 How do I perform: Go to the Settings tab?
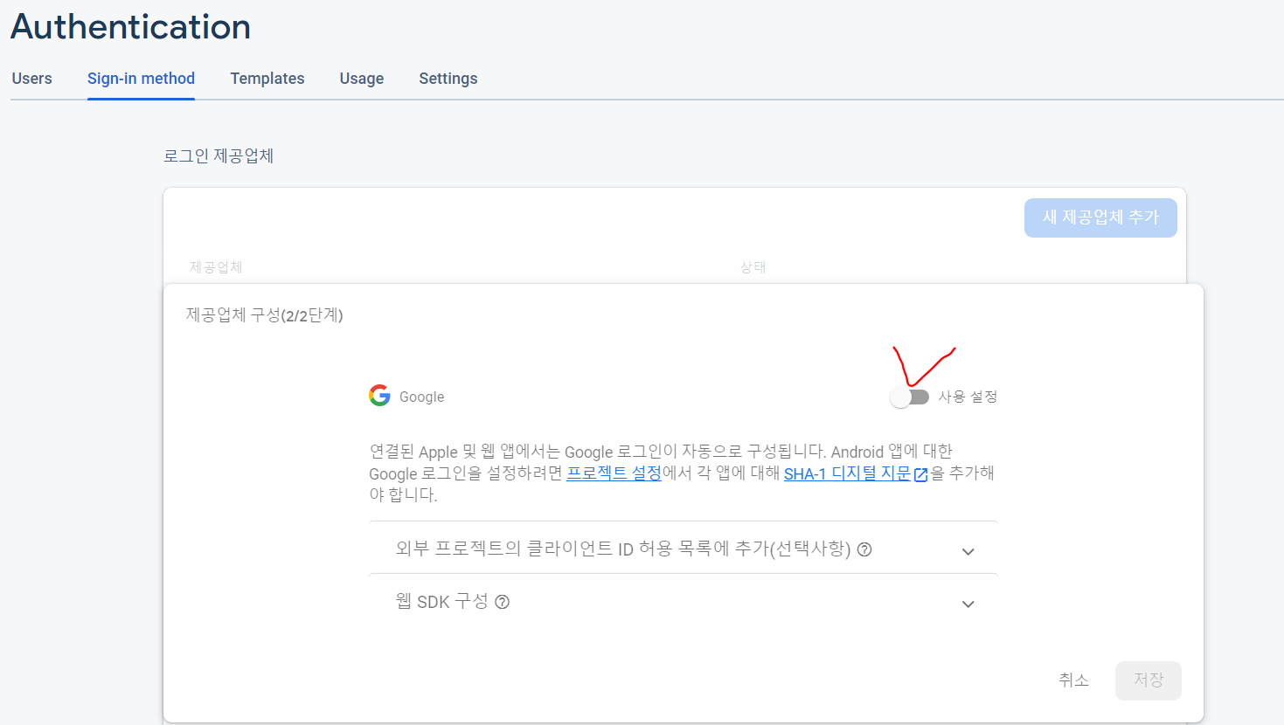pyautogui.click(x=448, y=79)
